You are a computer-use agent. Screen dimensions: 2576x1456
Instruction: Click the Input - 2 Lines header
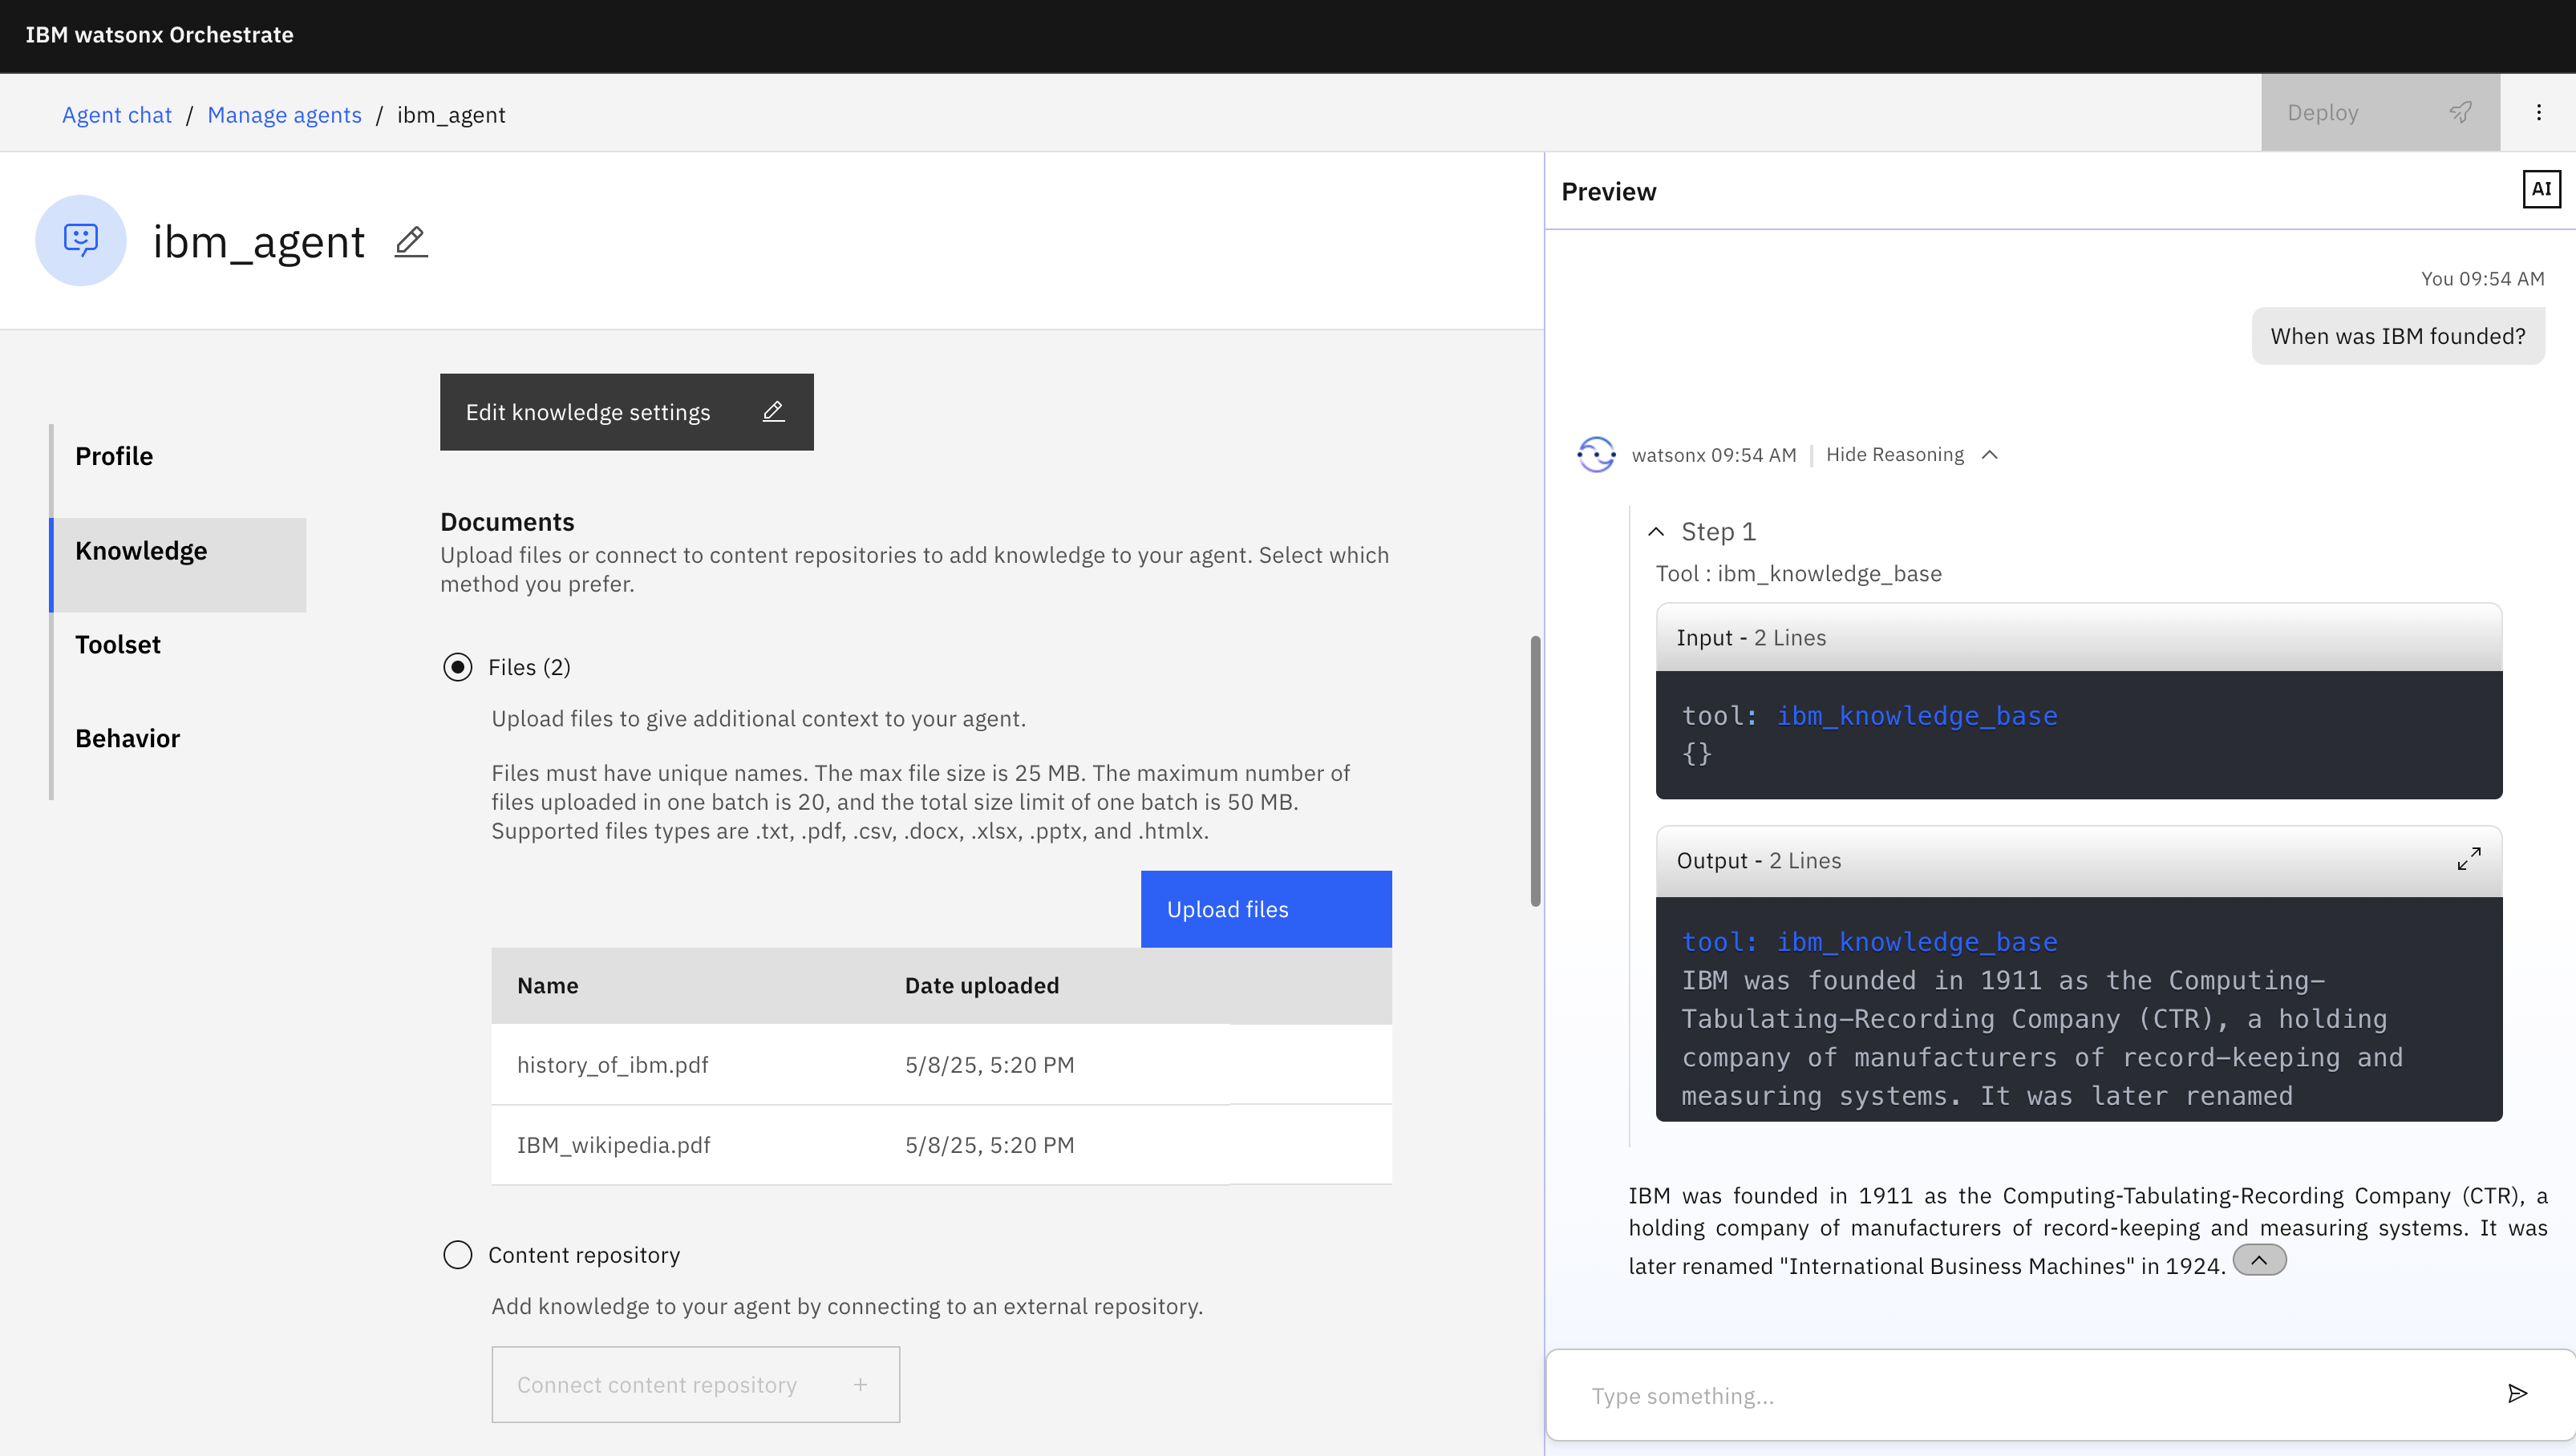(2079, 638)
